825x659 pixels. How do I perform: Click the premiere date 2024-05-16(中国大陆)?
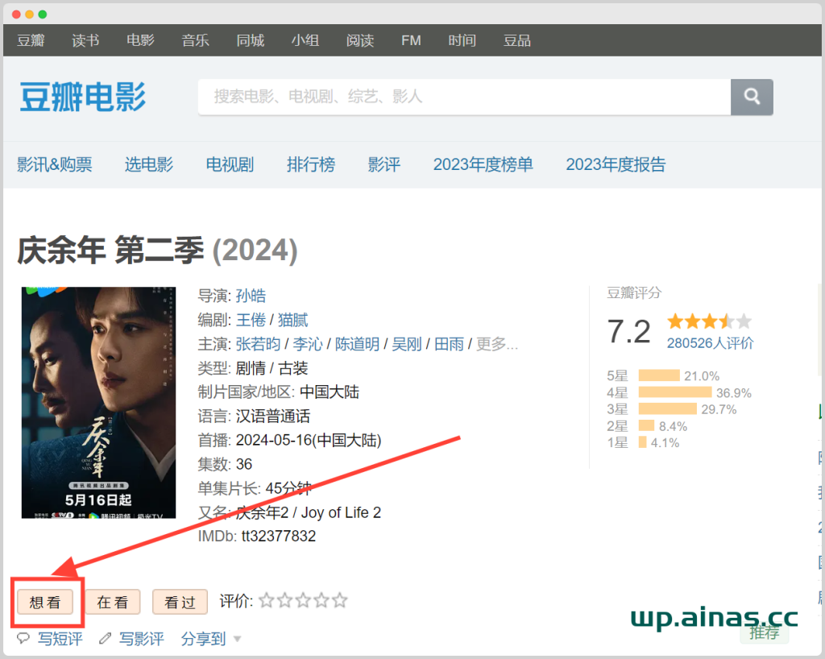(x=309, y=440)
